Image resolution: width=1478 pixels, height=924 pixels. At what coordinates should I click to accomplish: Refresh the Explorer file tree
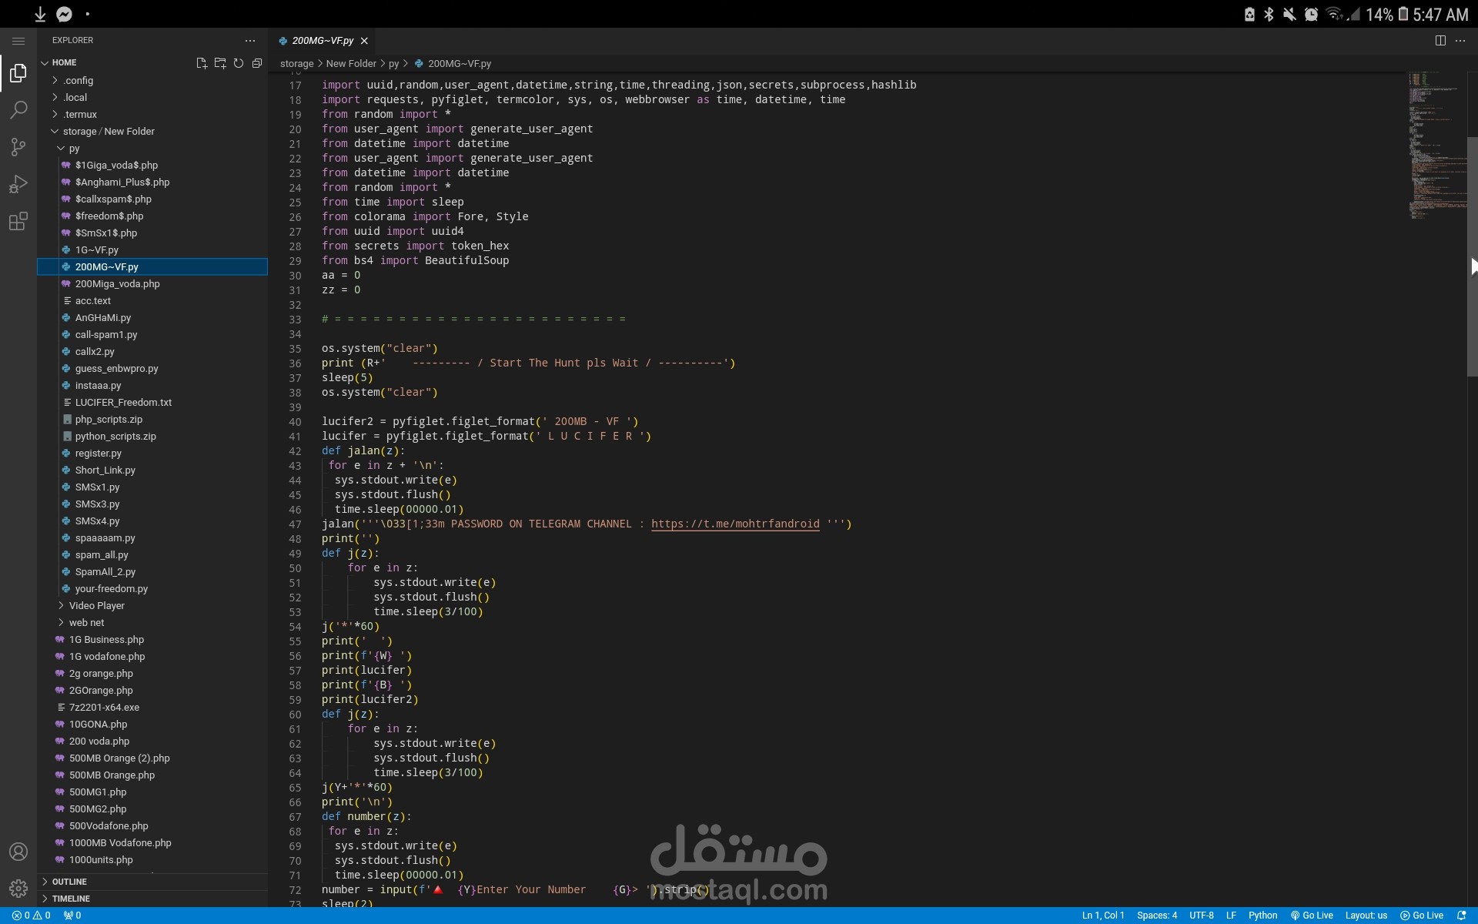239,63
